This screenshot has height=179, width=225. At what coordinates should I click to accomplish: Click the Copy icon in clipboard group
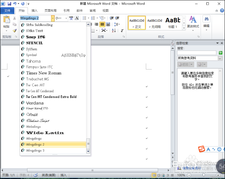tap(15, 25)
